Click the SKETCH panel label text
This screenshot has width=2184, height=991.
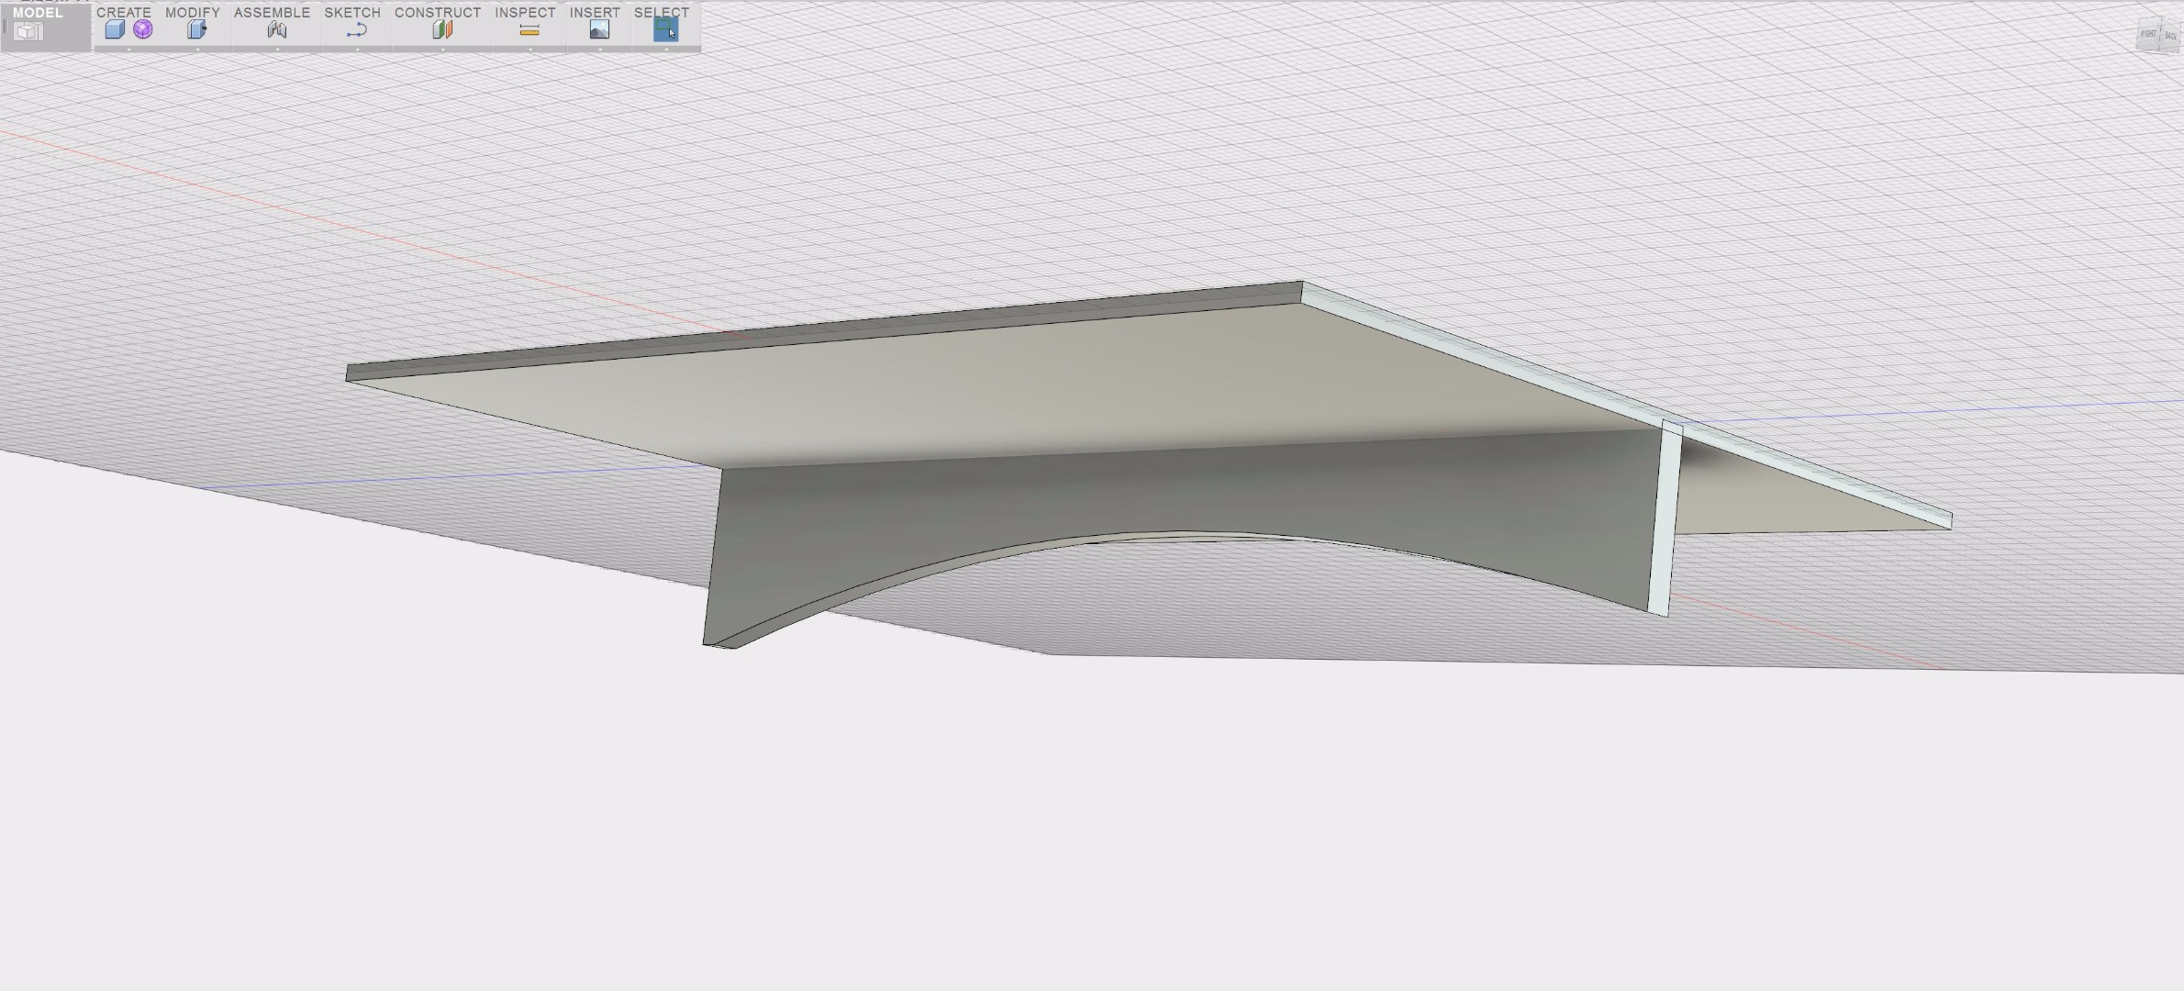click(x=352, y=12)
